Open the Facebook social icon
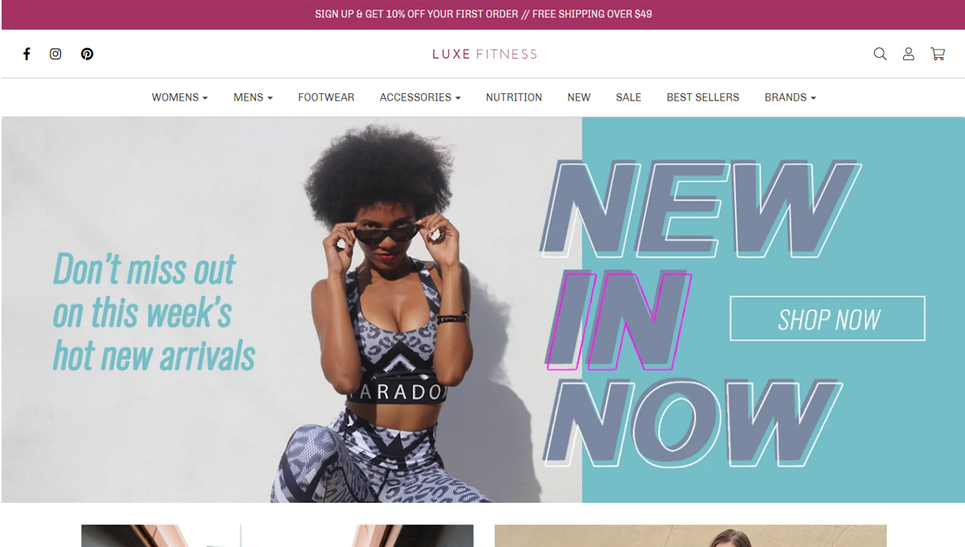The height and width of the screenshot is (547, 965). pyautogui.click(x=27, y=54)
